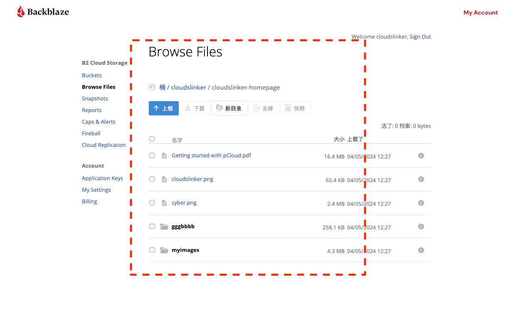Screen dimensions: 513x317
Task: Click info icon for cloudslinker.png row
Action: (421, 179)
